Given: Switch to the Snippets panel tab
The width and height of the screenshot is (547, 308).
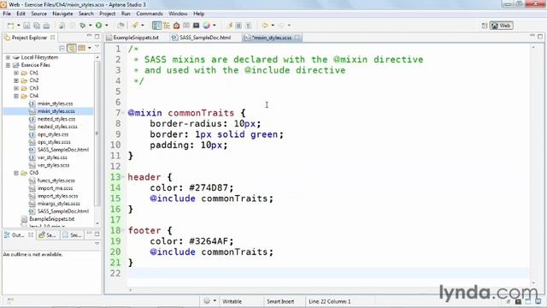Looking at the screenshot, I should click(72, 235).
